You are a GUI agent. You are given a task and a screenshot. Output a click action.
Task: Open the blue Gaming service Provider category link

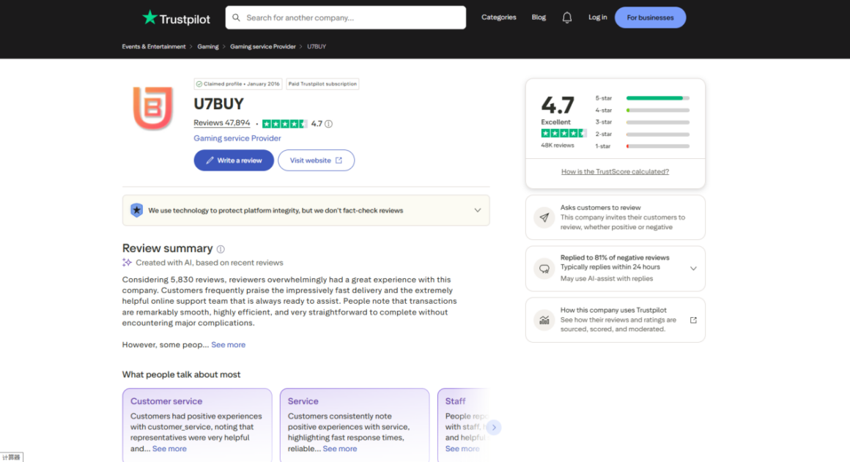pyautogui.click(x=237, y=138)
